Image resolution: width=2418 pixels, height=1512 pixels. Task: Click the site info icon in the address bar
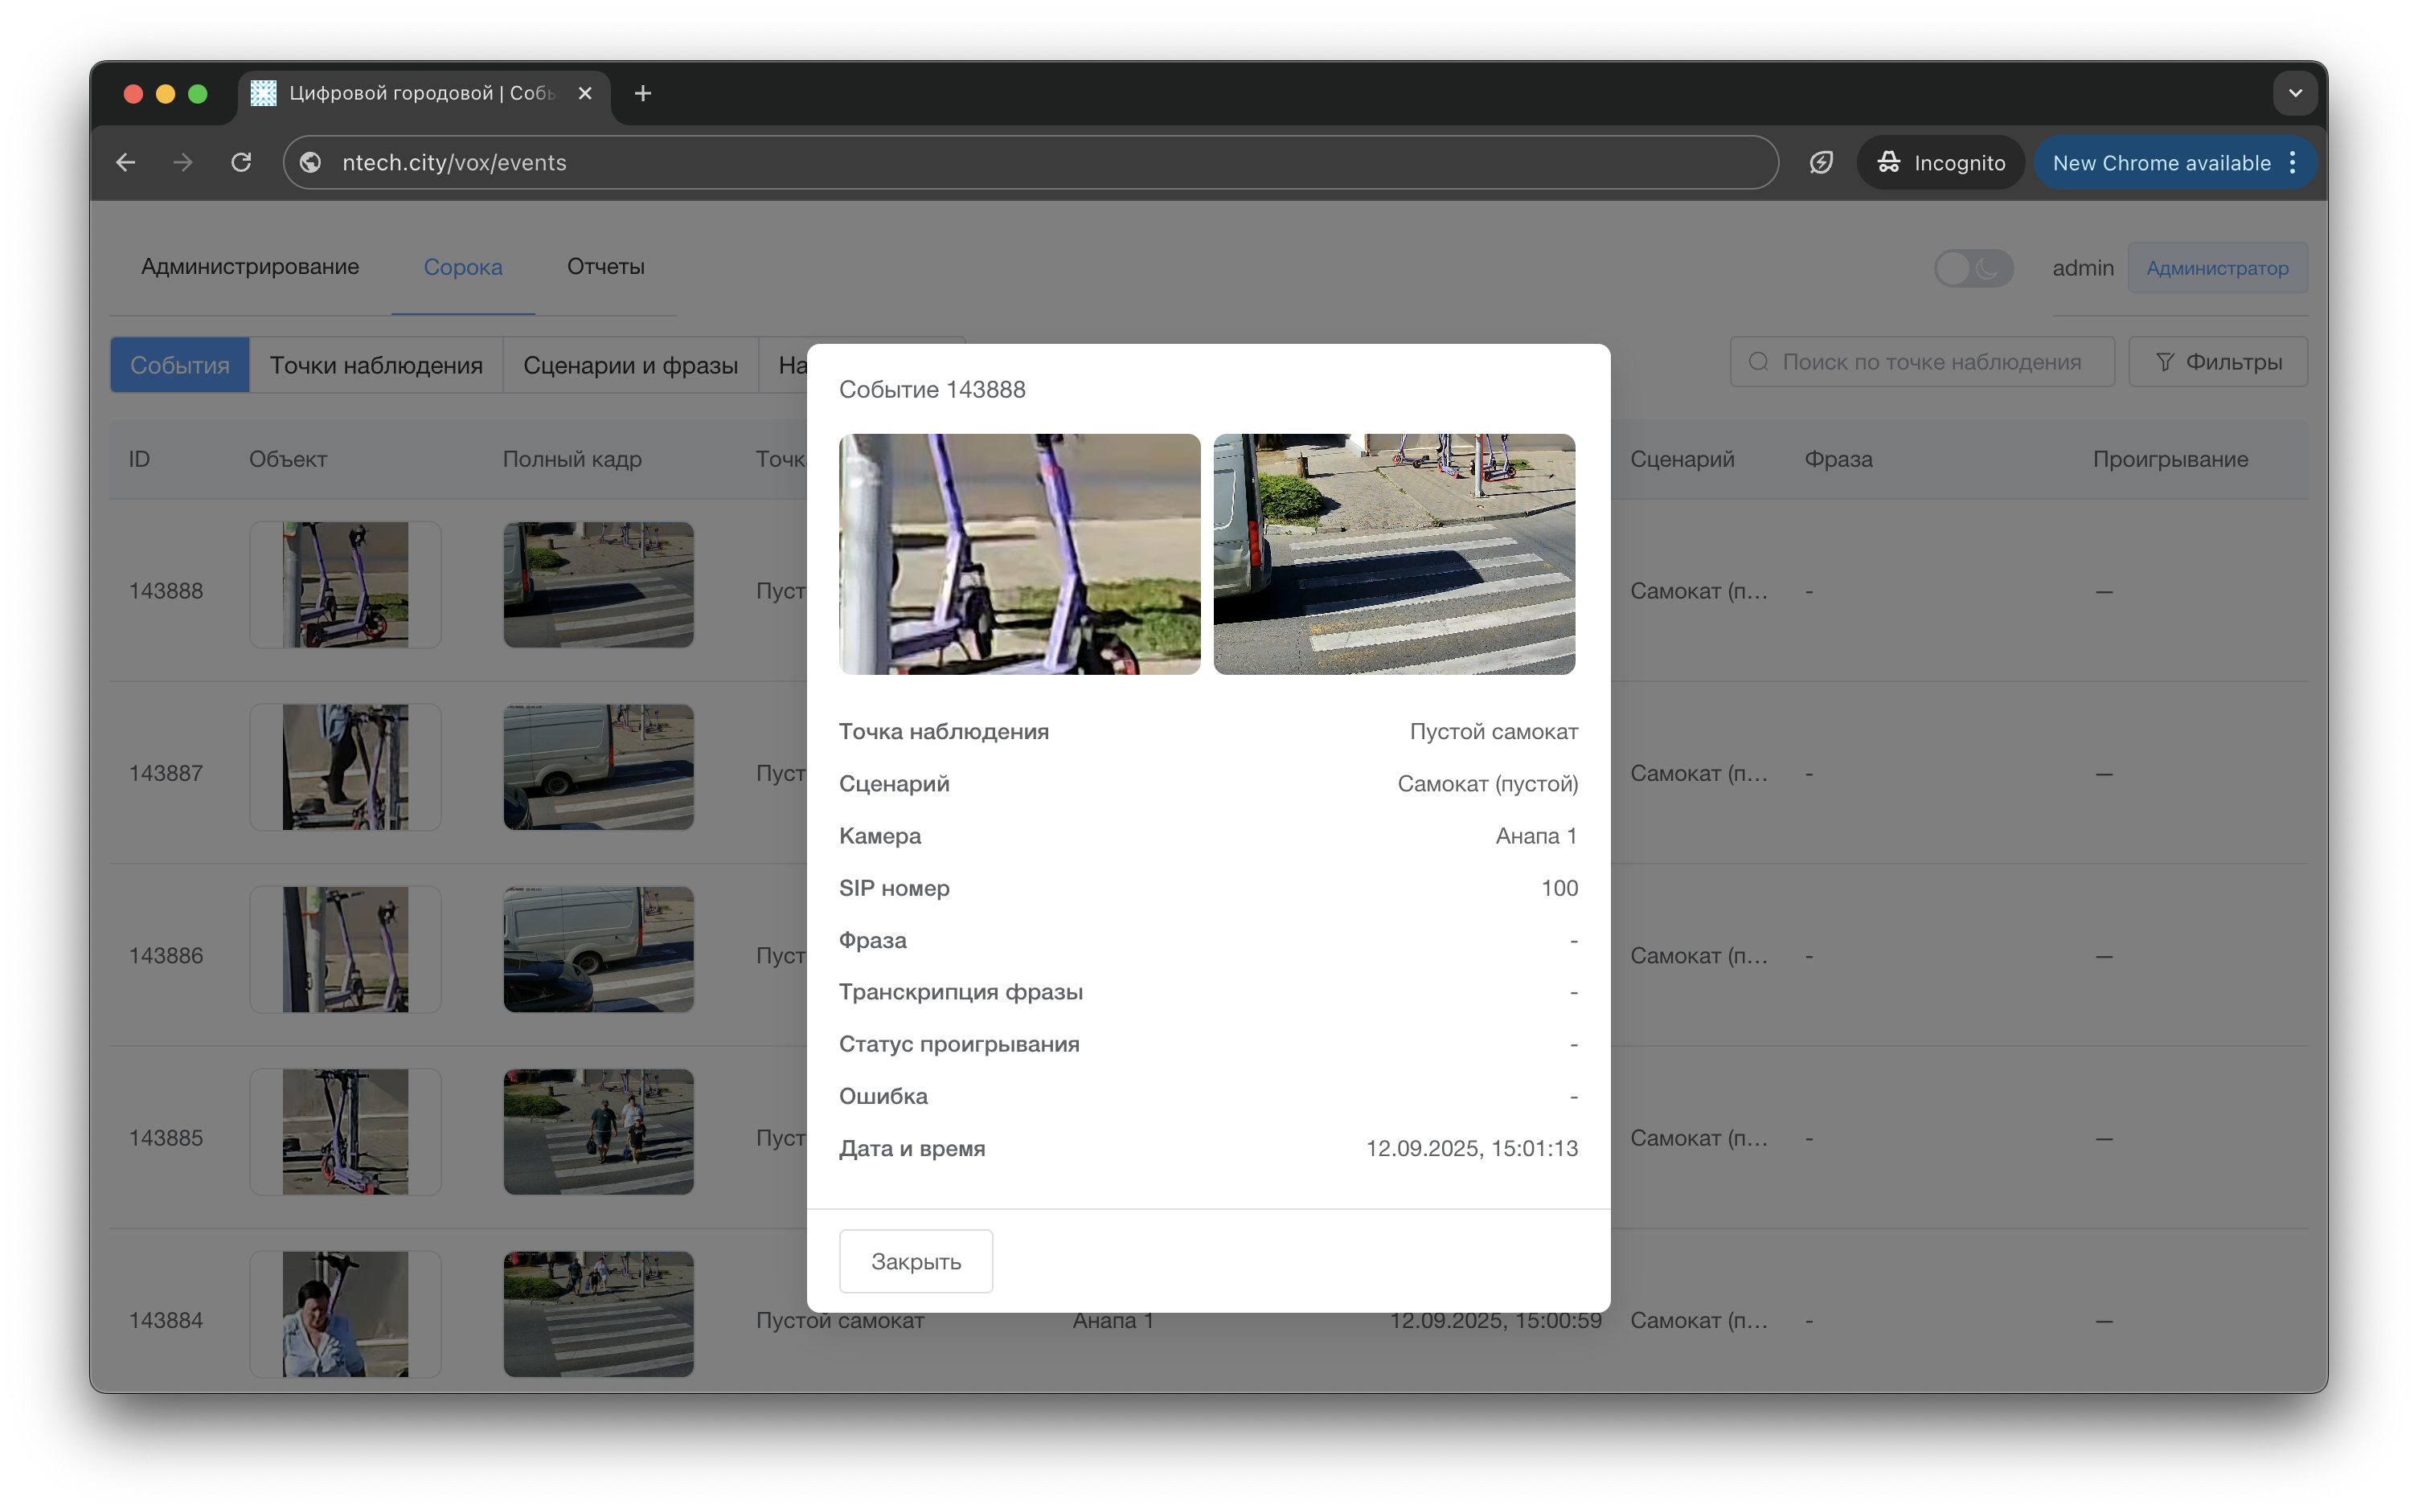point(311,162)
